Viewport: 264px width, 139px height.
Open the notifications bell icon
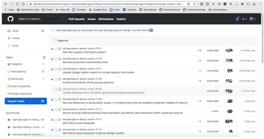(x=237, y=19)
